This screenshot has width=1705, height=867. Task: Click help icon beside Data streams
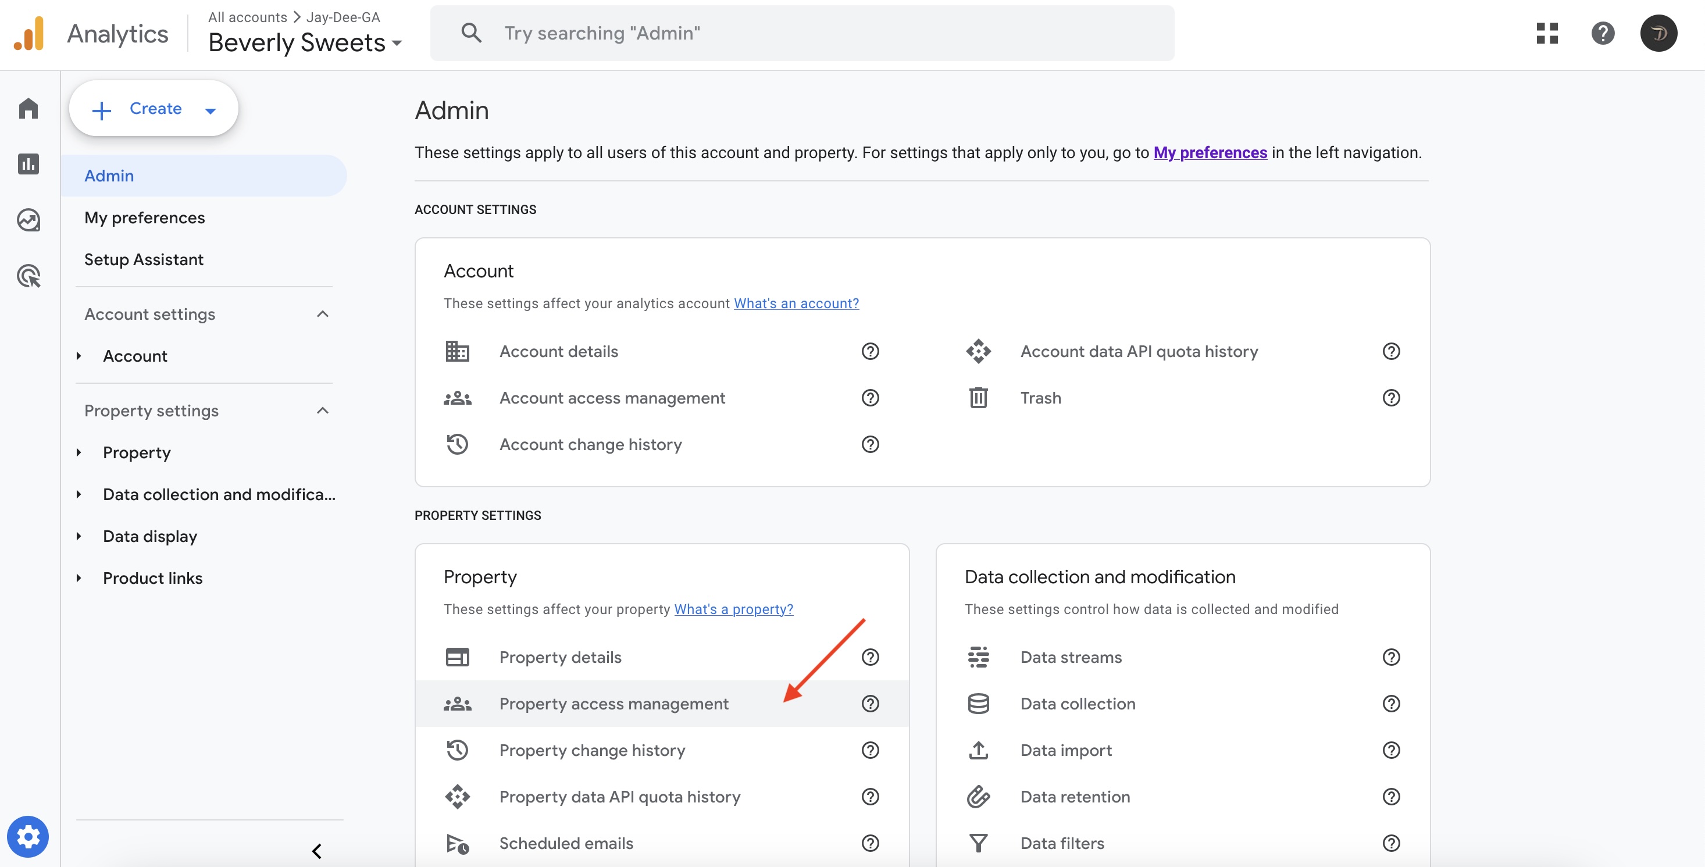pyautogui.click(x=1390, y=657)
